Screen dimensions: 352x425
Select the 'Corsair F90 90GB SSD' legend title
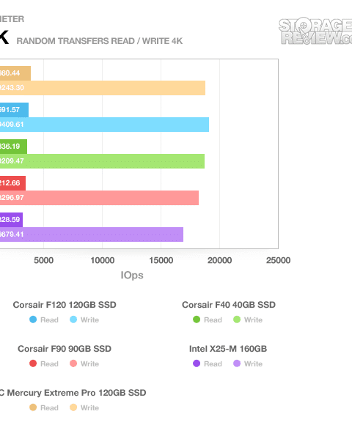click(65, 349)
